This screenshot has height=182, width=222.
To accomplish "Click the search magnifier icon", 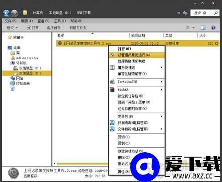I will tap(216, 13).
